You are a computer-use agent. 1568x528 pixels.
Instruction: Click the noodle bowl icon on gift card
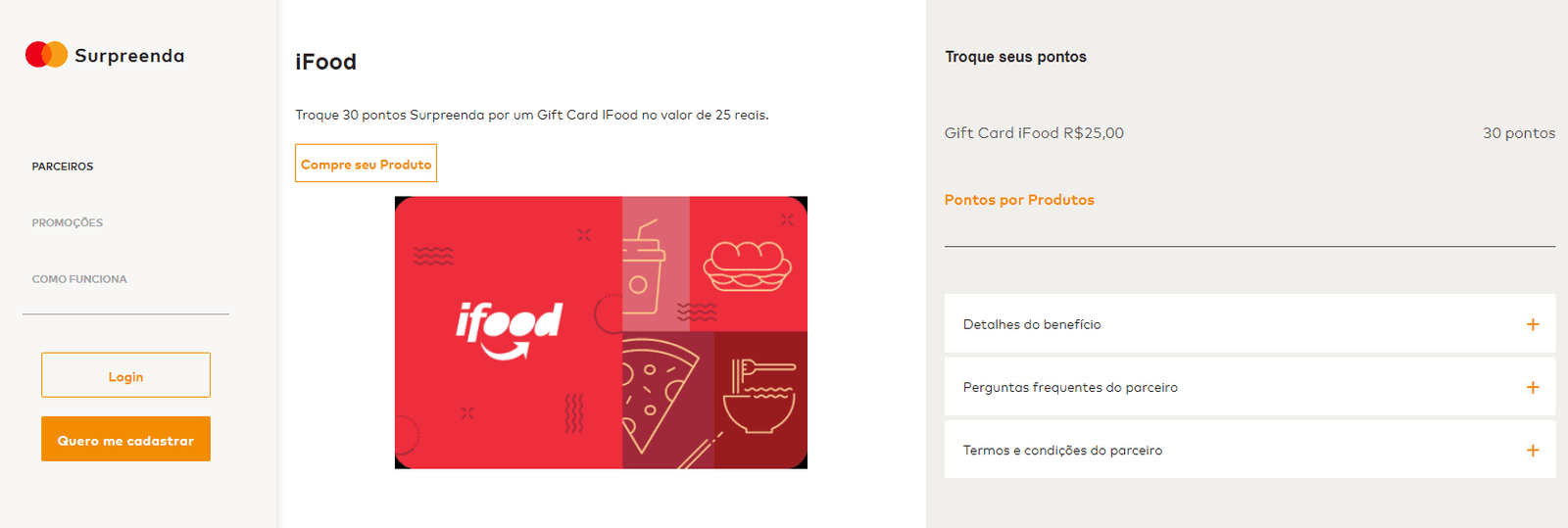coord(760,397)
